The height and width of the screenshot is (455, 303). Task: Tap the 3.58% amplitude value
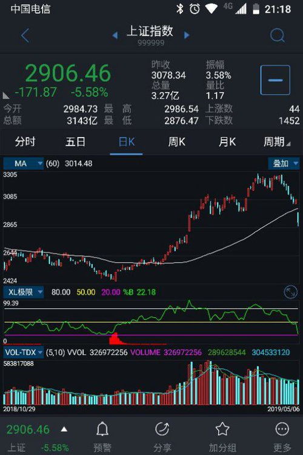[218, 75]
